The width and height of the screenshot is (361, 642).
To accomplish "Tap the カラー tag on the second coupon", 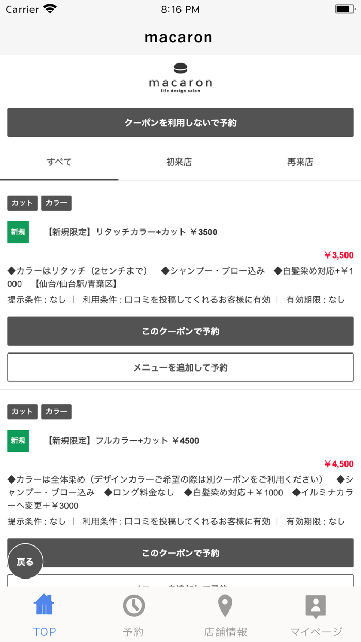I will pyautogui.click(x=56, y=411).
